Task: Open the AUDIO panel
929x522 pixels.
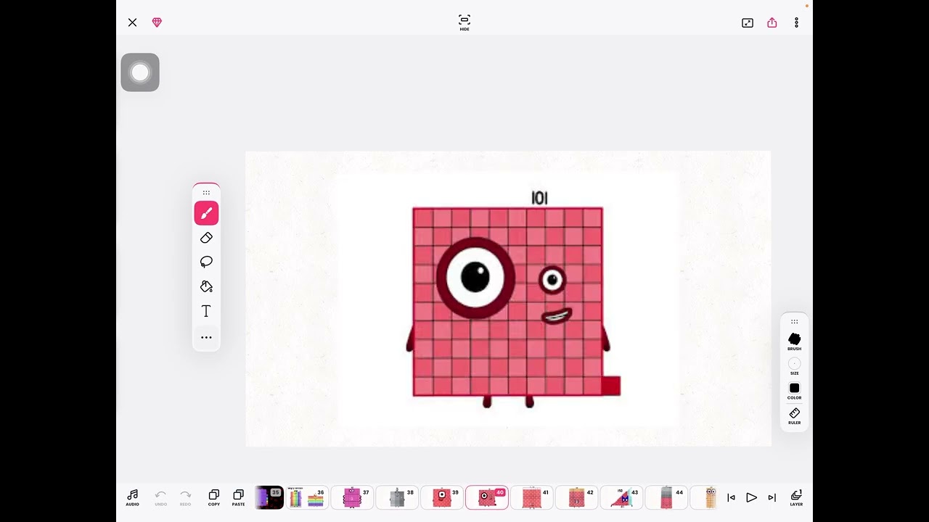Action: [x=132, y=498]
